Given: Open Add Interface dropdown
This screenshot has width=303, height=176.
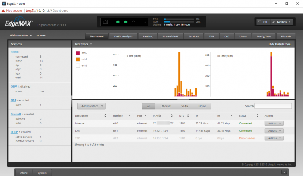Looking at the screenshot, I should (91, 106).
